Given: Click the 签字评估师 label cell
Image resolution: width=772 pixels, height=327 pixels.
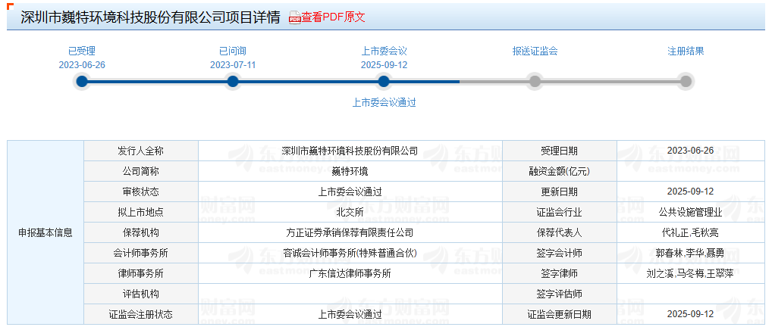Looking at the screenshot, I should coord(560,294).
